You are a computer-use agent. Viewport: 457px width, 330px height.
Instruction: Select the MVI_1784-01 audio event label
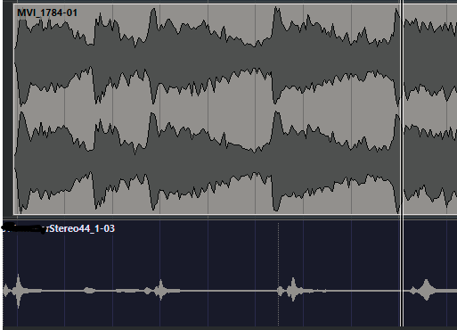point(47,12)
